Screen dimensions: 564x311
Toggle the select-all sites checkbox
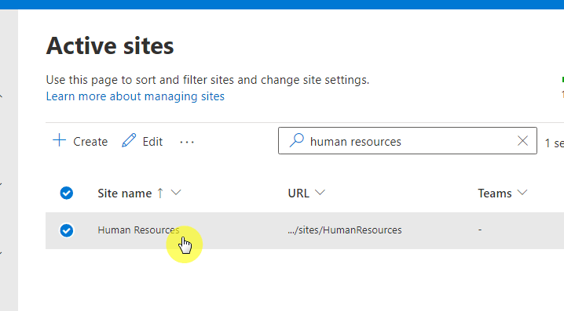click(67, 193)
